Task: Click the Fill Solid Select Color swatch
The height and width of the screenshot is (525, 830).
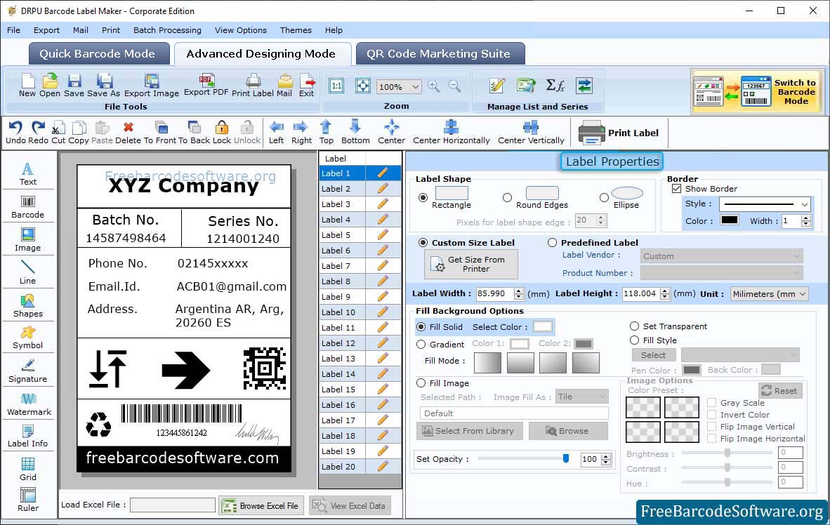Action: (543, 326)
